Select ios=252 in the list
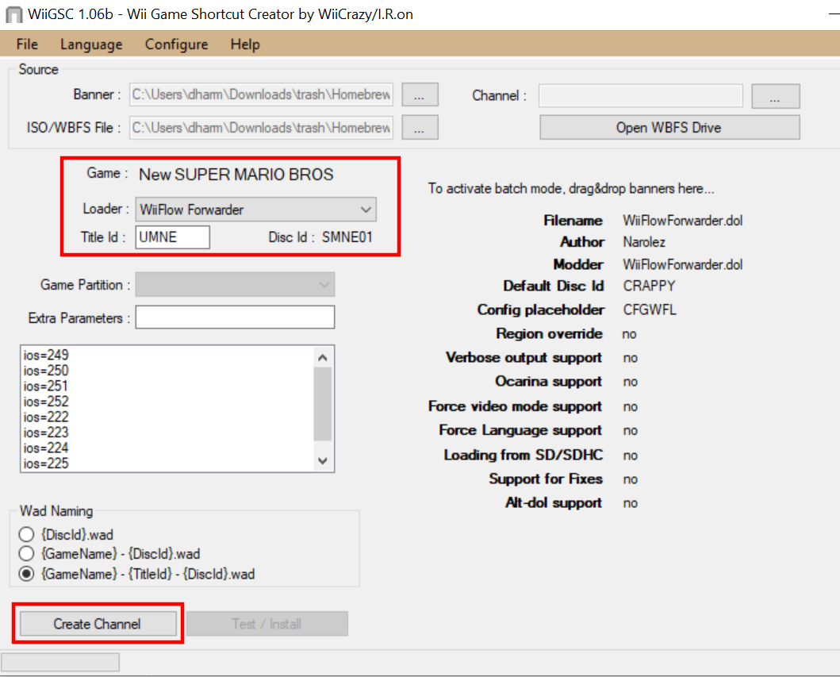The height and width of the screenshot is (677, 840). [x=46, y=402]
